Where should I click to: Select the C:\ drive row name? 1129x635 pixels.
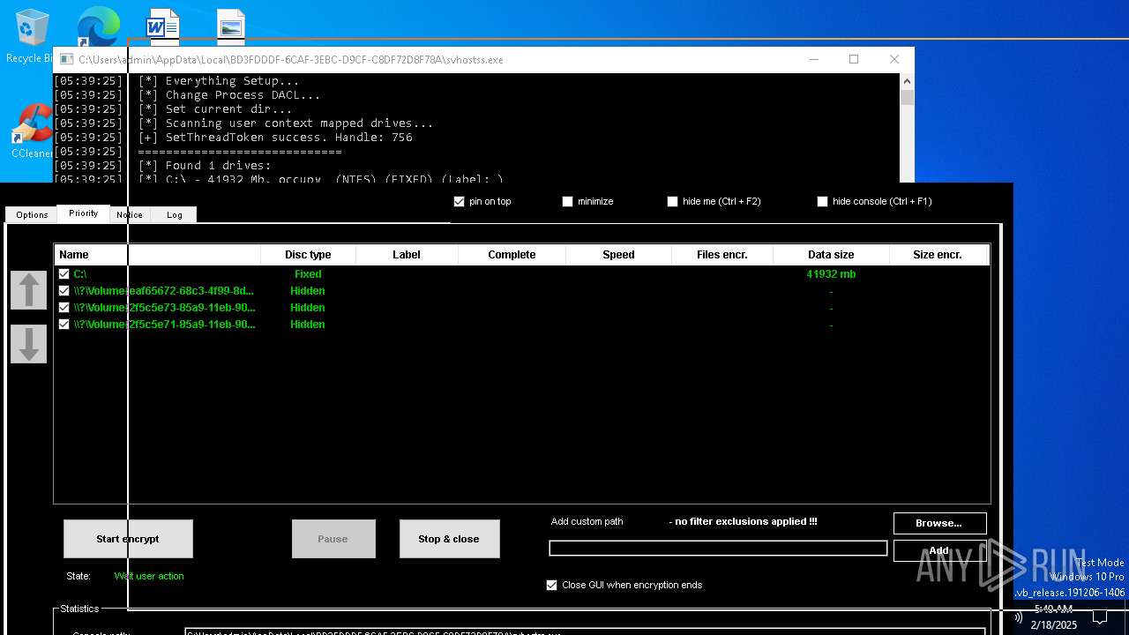[x=80, y=274]
